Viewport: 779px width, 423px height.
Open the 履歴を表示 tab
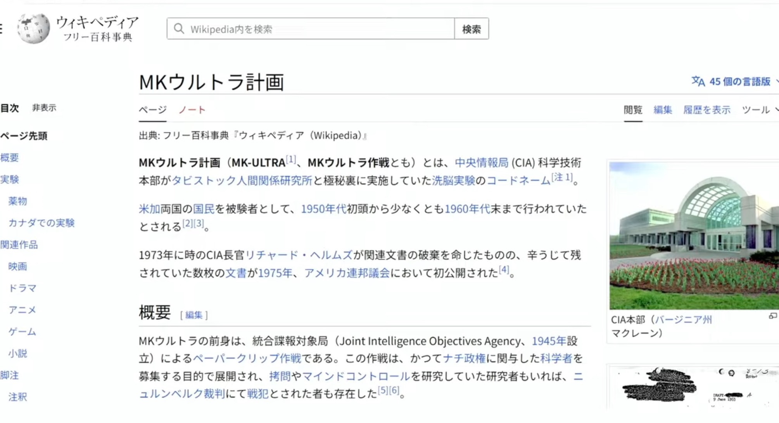(x=707, y=110)
